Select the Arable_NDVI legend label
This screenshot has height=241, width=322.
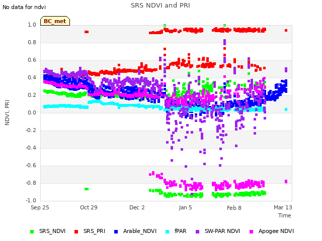coord(140,231)
